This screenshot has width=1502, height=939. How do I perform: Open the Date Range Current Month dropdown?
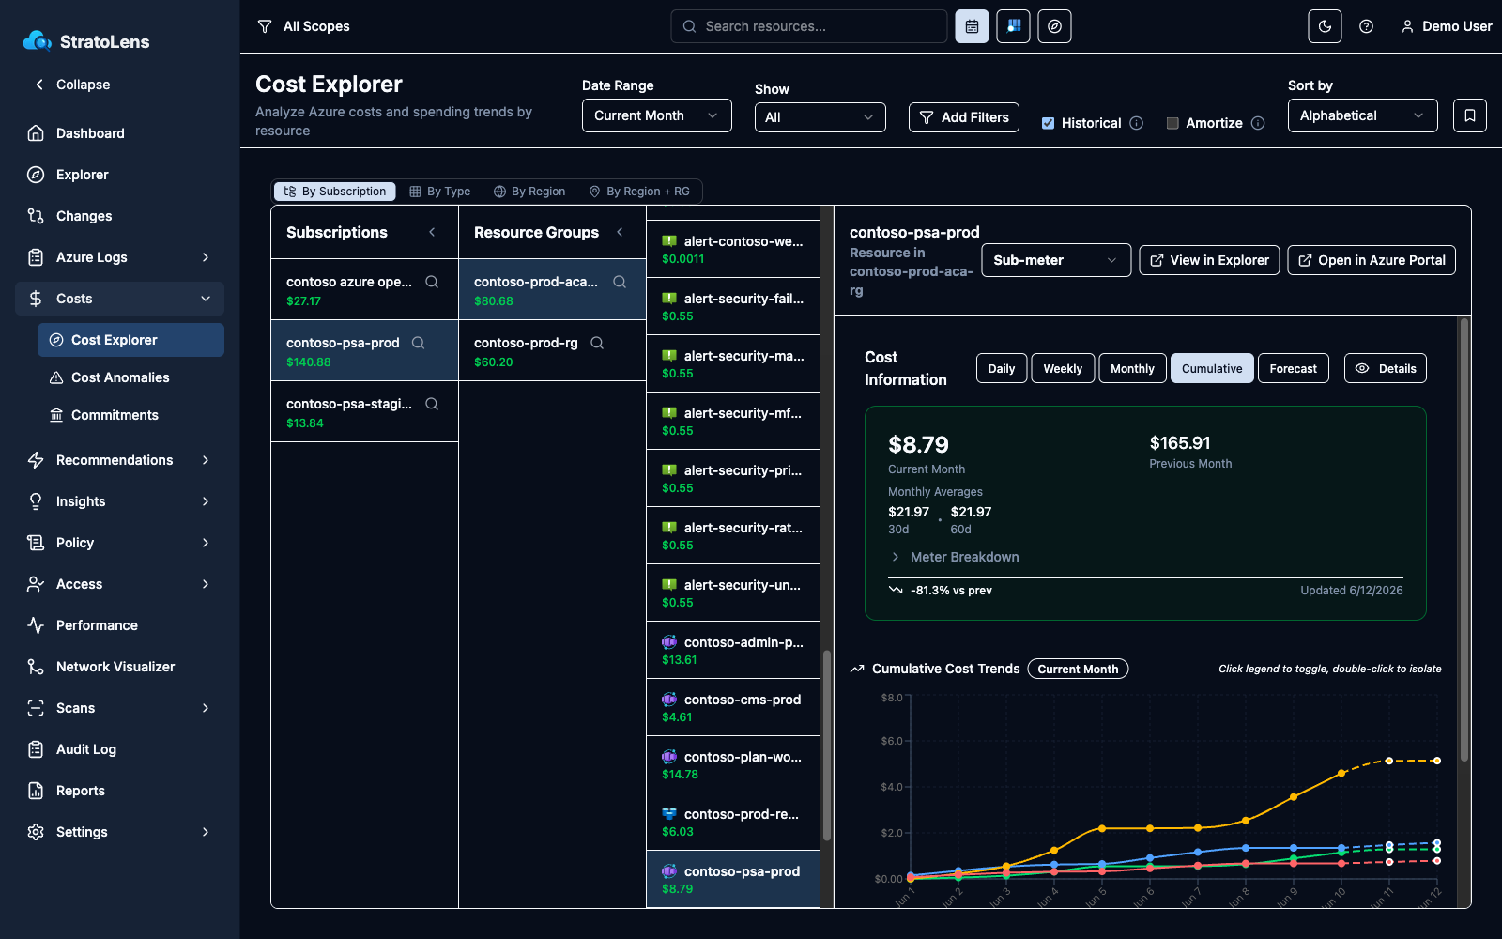[x=657, y=115]
